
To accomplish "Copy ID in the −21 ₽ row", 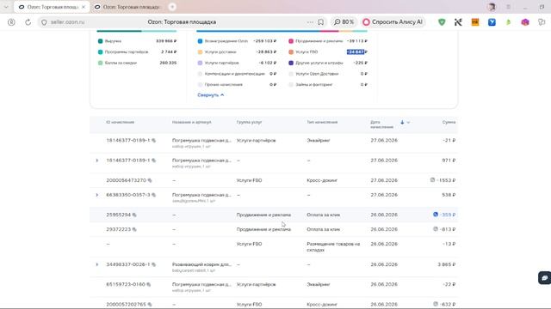I will (x=153, y=141).
